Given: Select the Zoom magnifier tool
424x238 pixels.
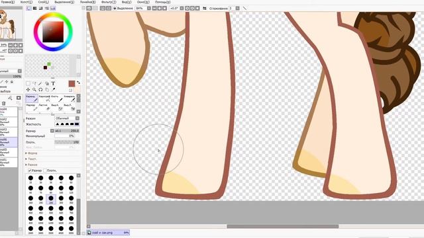Looking at the screenshot, I should coord(34,90).
